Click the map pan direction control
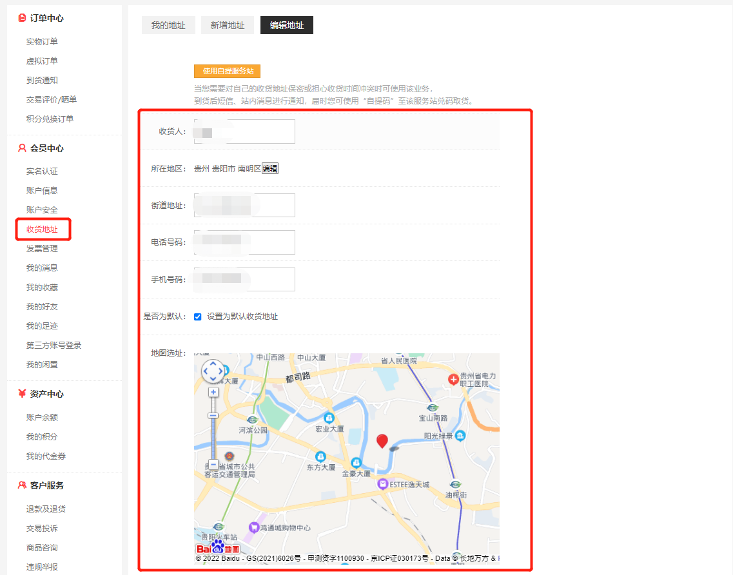This screenshot has height=575, width=733. (x=213, y=371)
